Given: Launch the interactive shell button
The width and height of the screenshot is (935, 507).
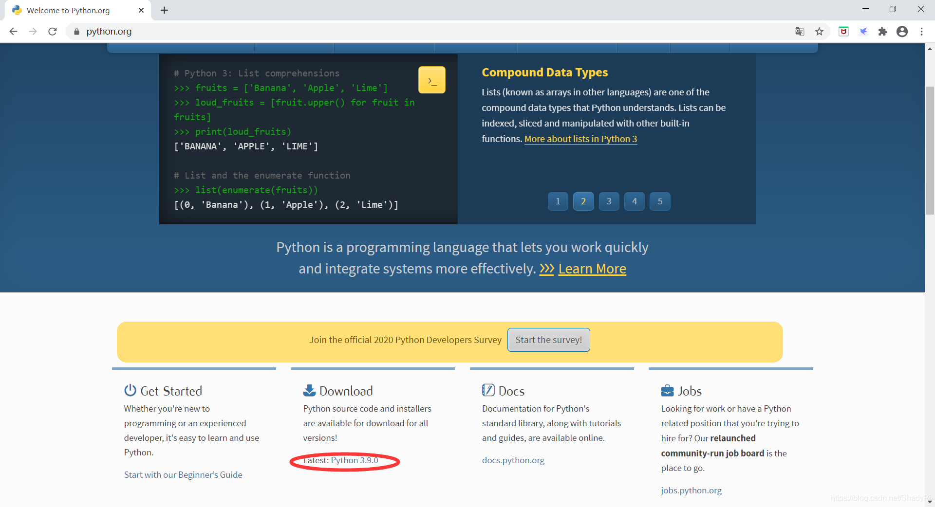Looking at the screenshot, I should pos(431,80).
